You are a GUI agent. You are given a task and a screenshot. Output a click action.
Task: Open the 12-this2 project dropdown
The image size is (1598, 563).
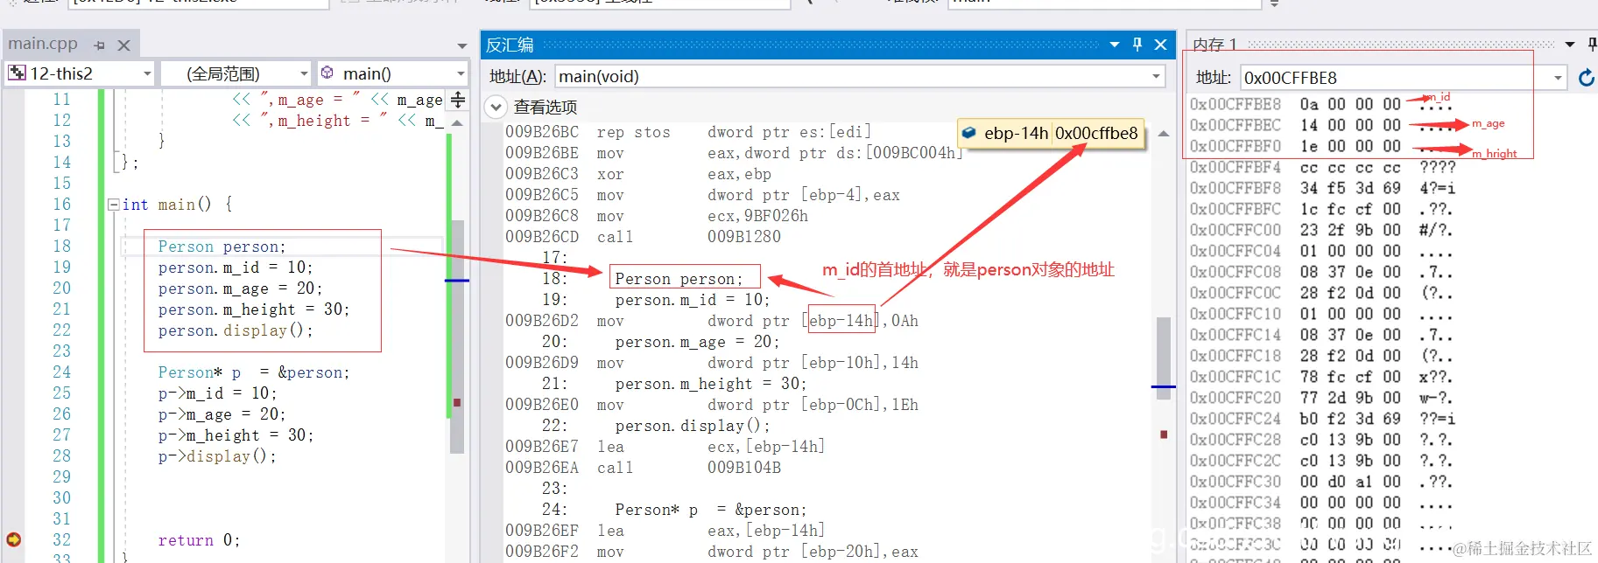coord(147,73)
